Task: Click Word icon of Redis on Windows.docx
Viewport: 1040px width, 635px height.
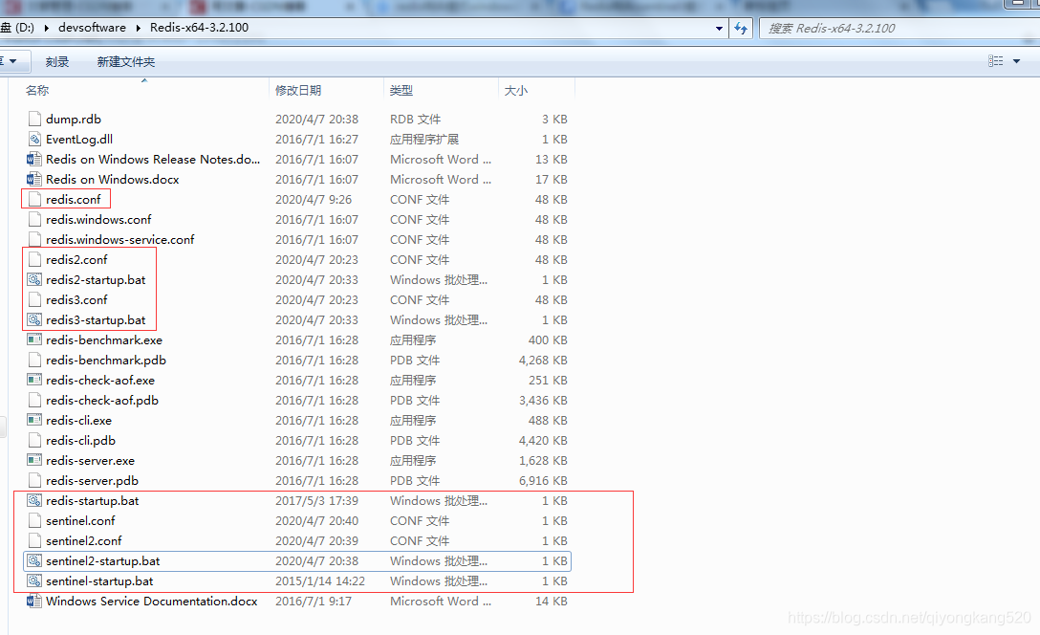Action: (x=33, y=179)
